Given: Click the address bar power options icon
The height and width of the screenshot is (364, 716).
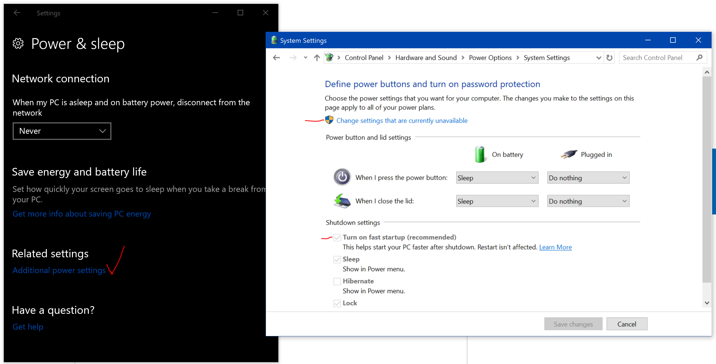Looking at the screenshot, I should [329, 57].
